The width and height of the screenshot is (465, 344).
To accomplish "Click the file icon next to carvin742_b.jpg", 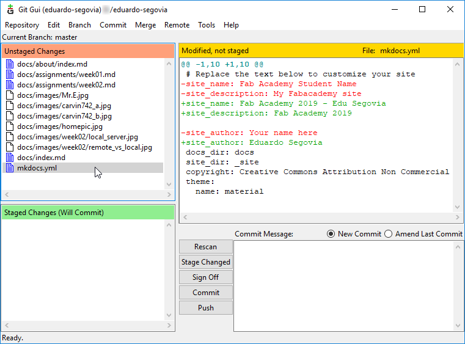I will [x=10, y=115].
